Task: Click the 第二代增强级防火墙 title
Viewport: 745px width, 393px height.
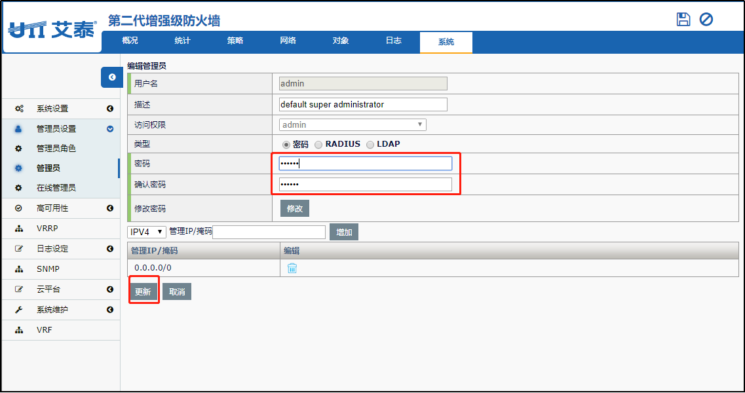Action: (x=164, y=20)
